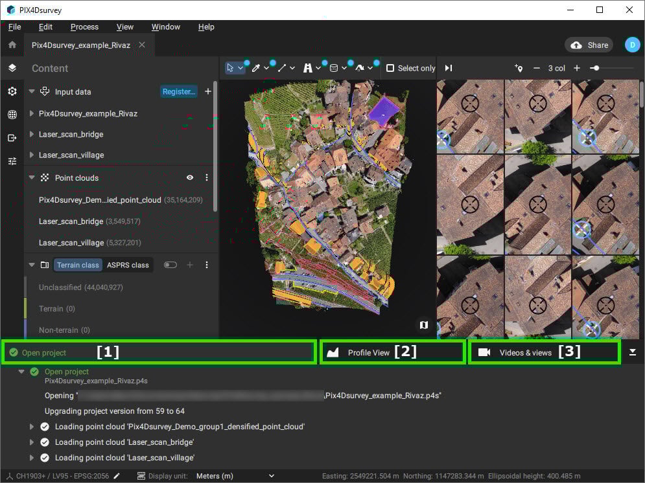Click the map toggle icon in viewer

tap(423, 324)
